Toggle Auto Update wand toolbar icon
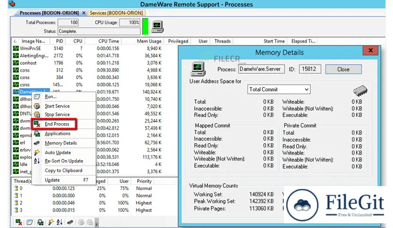The height and width of the screenshot is (228, 393). coord(51,222)
